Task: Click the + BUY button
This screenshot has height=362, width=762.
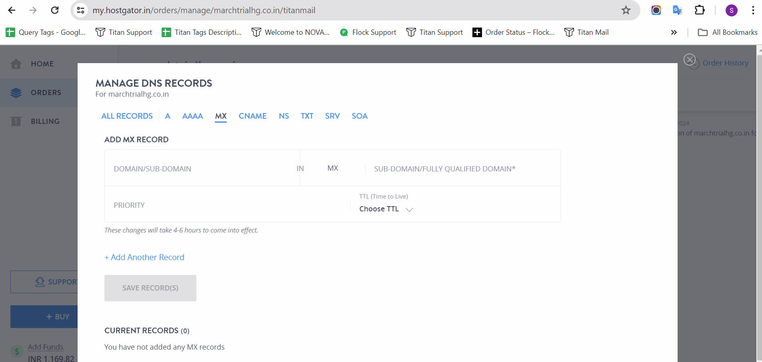Action: click(44, 317)
